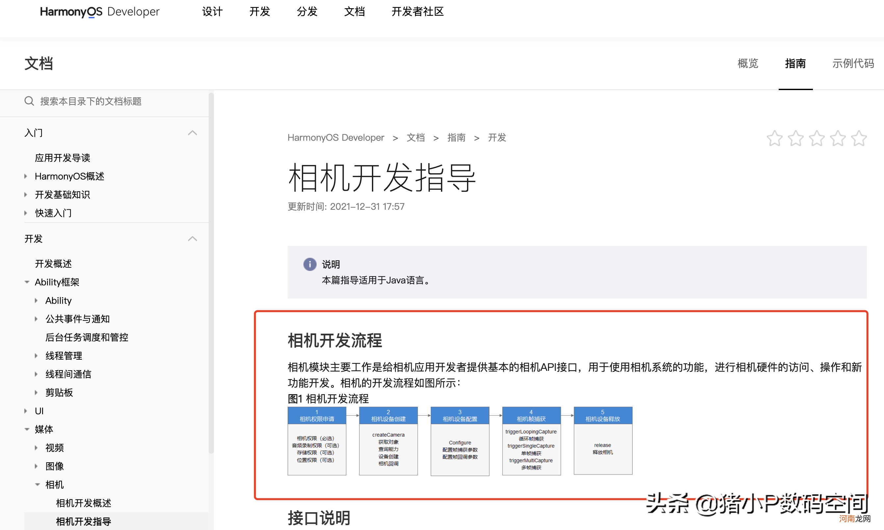Click the update time 2021-12-31 17:57 text

click(x=346, y=206)
